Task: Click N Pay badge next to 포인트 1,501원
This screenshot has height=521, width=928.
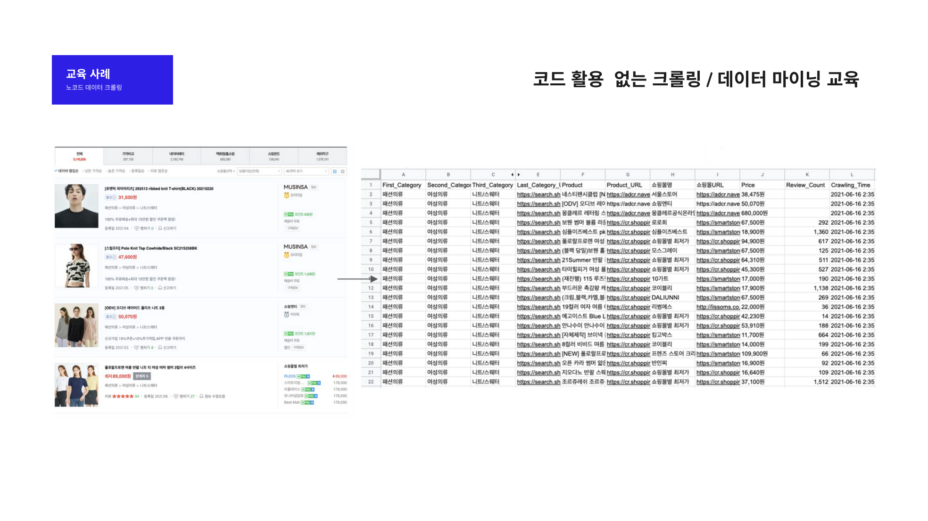Action: tap(289, 334)
